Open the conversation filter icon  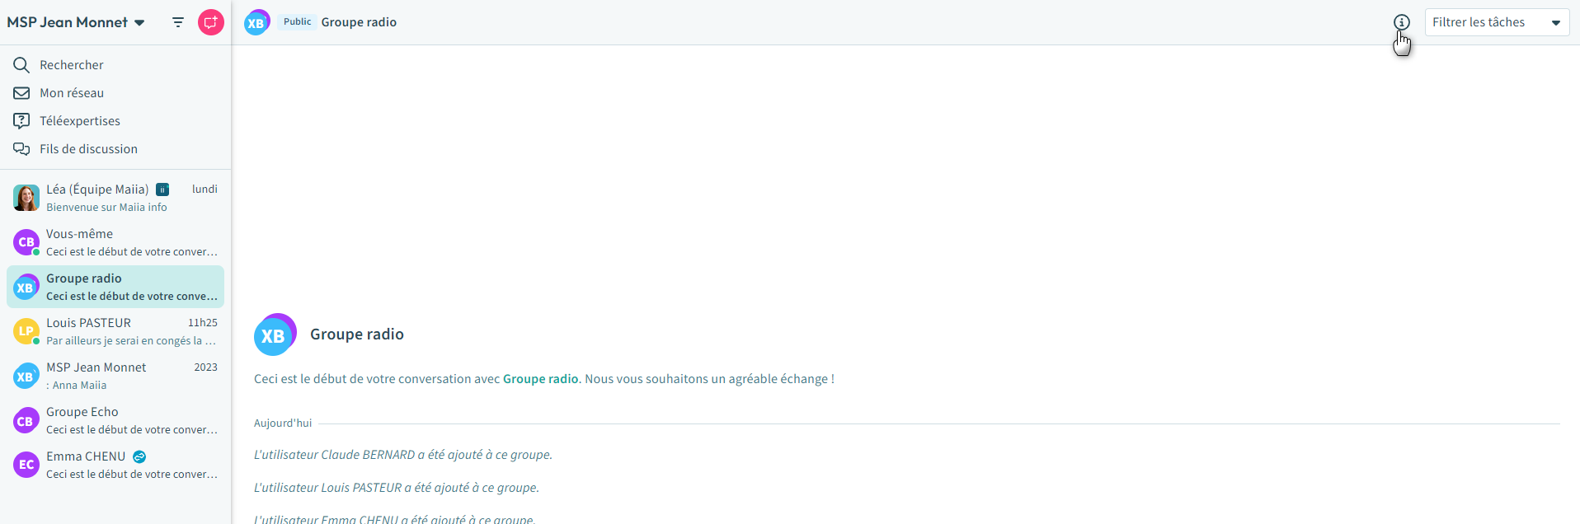[x=178, y=22]
